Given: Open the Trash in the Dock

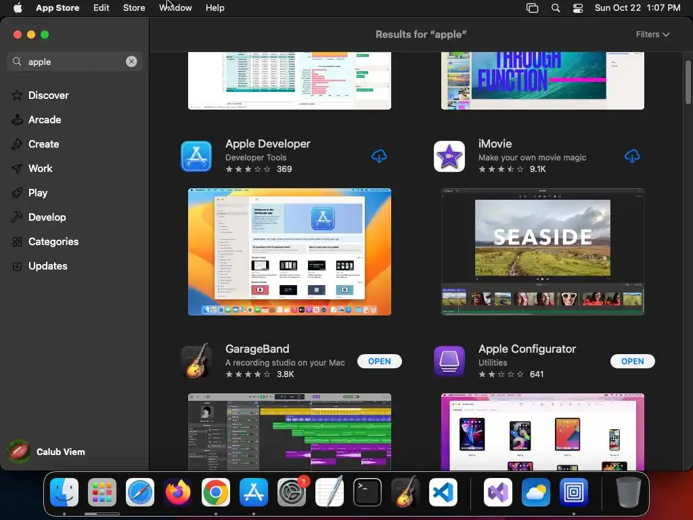Looking at the screenshot, I should tap(629, 492).
